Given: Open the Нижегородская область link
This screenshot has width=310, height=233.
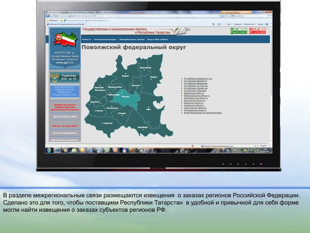Looking at the screenshot, I should point(197,96).
